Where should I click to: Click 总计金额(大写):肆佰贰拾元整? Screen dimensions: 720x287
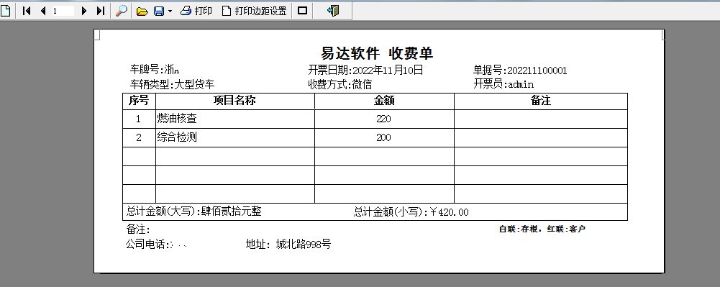[193, 211]
